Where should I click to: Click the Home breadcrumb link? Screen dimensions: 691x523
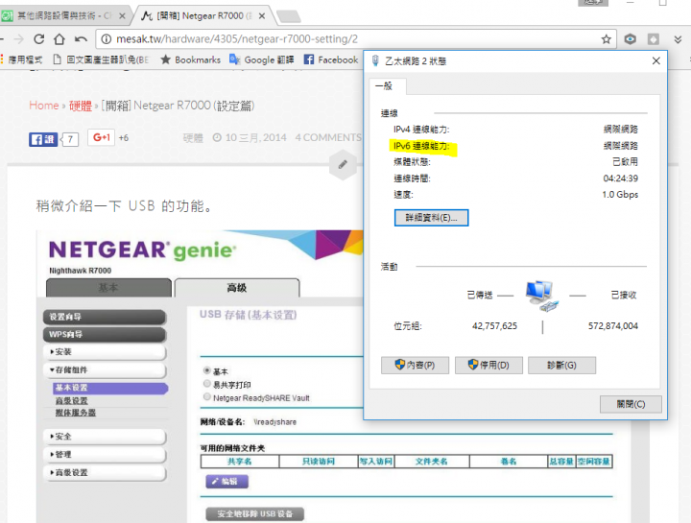click(43, 106)
